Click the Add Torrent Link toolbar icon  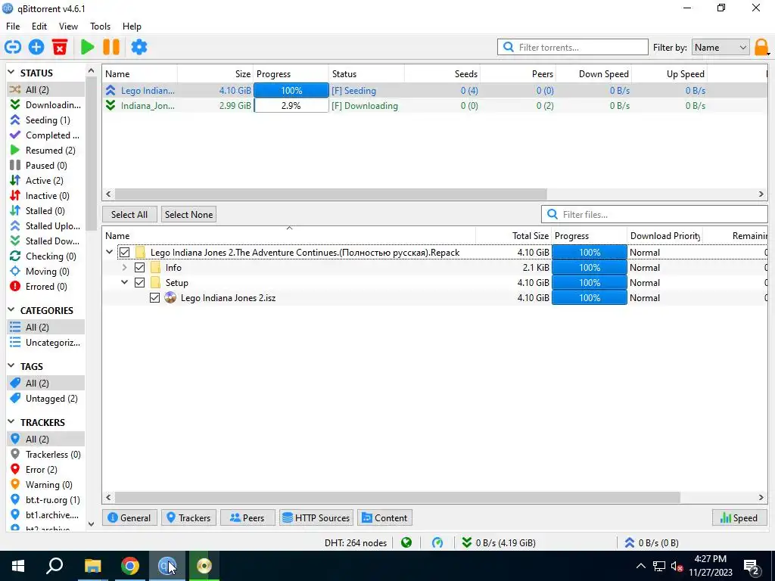[13, 47]
